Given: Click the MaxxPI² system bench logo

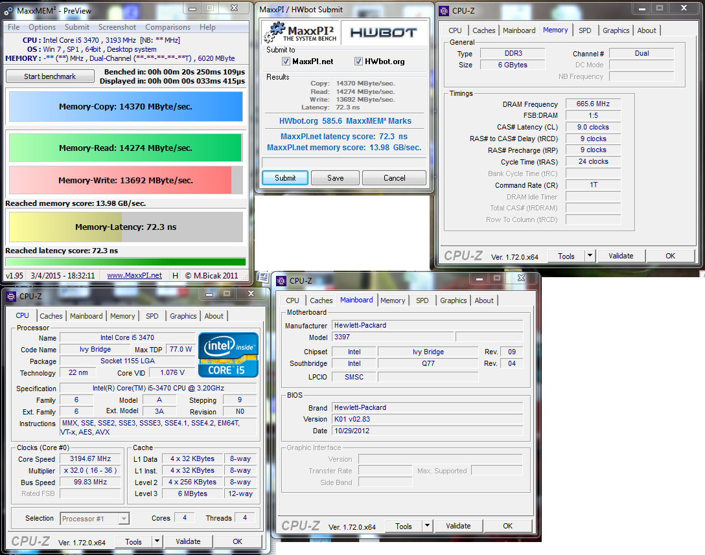Looking at the screenshot, I should 300,32.
